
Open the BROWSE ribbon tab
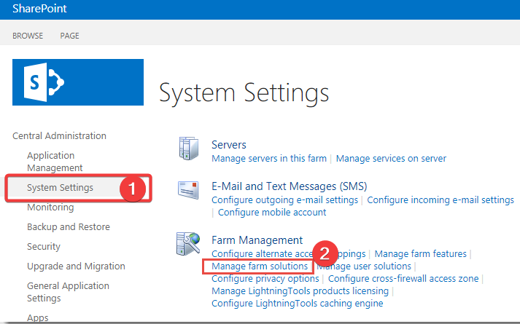[x=28, y=36]
